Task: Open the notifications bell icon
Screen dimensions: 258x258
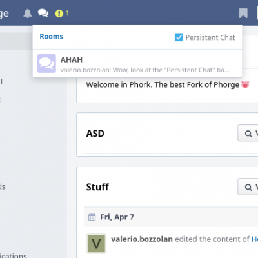Action: [x=28, y=14]
